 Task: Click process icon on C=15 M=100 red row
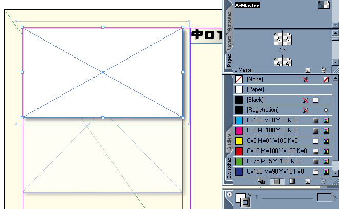[x=316, y=151]
